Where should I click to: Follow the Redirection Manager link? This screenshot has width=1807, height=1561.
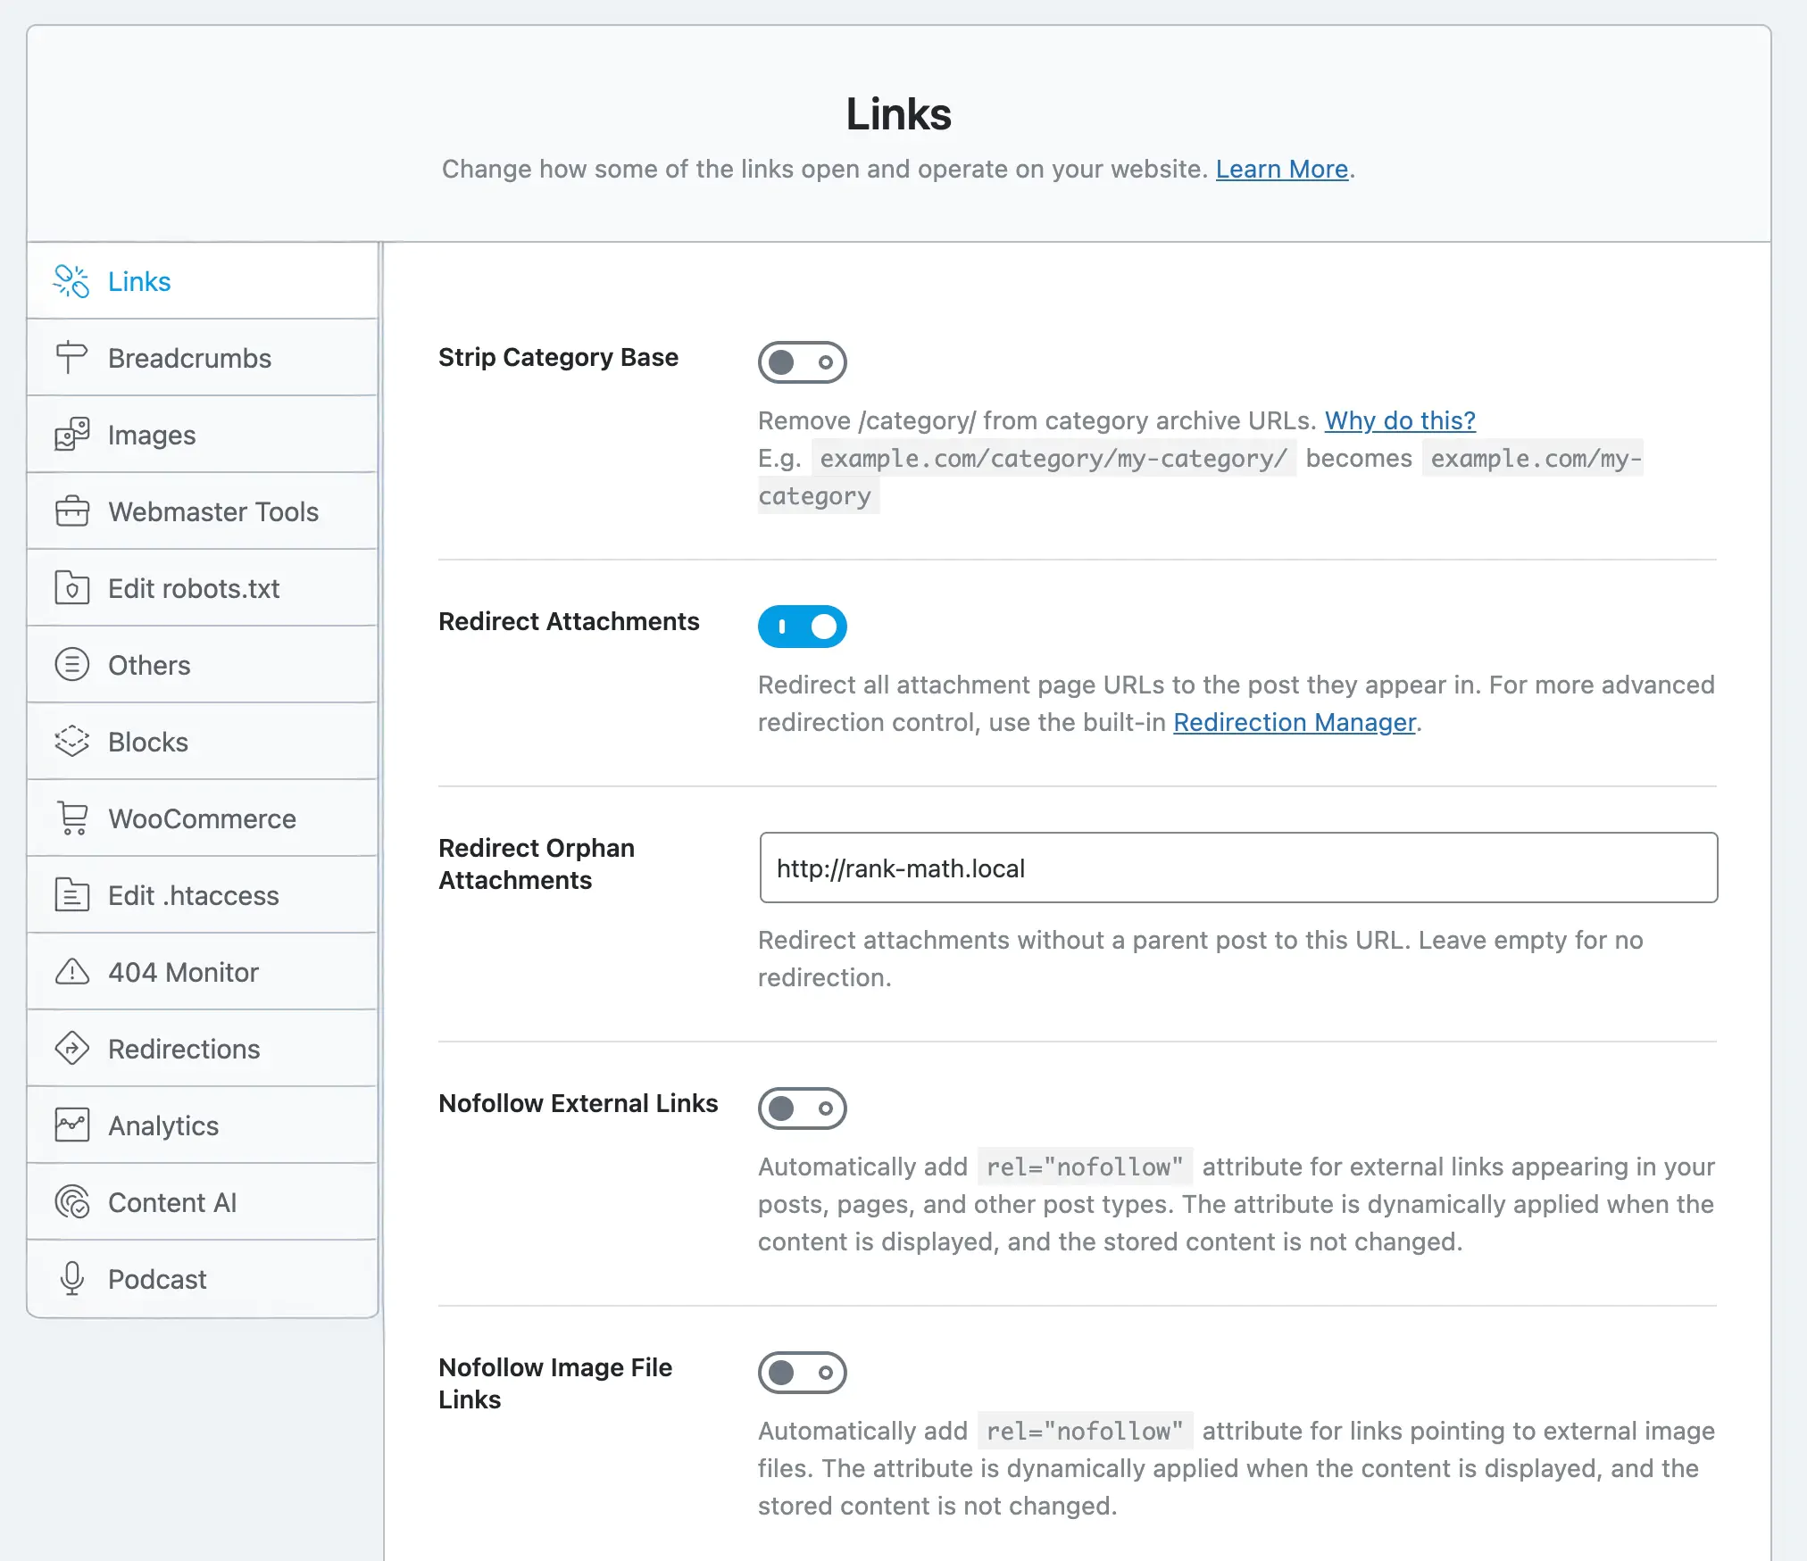tap(1294, 722)
